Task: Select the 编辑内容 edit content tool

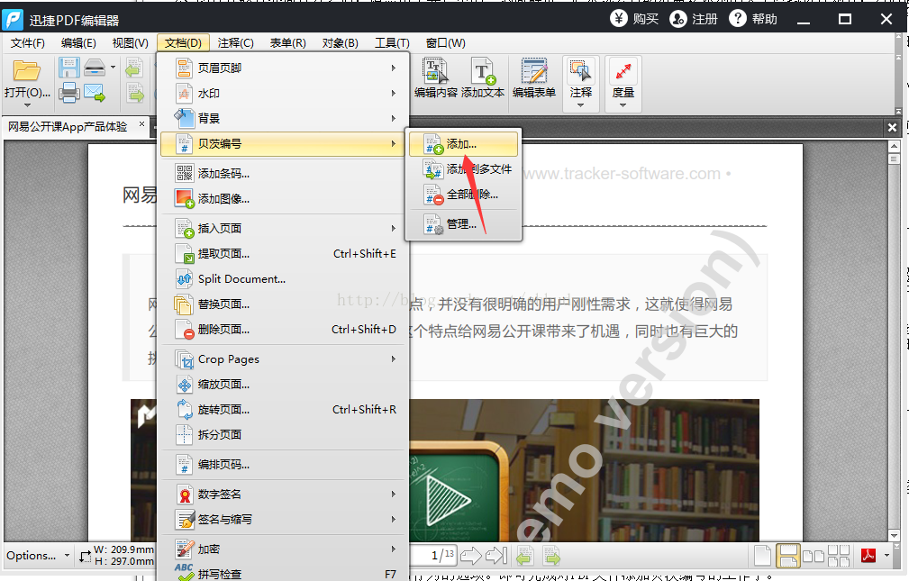Action: point(436,77)
